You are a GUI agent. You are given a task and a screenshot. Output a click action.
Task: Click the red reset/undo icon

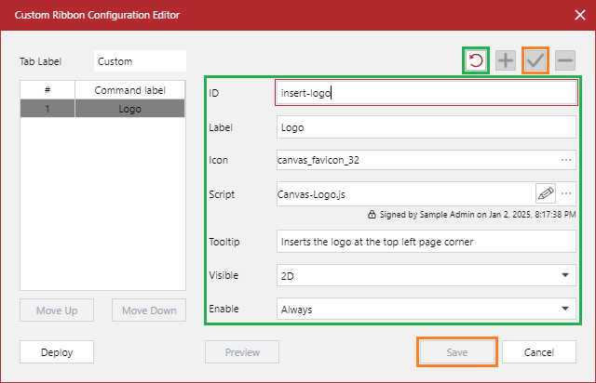[x=476, y=61]
